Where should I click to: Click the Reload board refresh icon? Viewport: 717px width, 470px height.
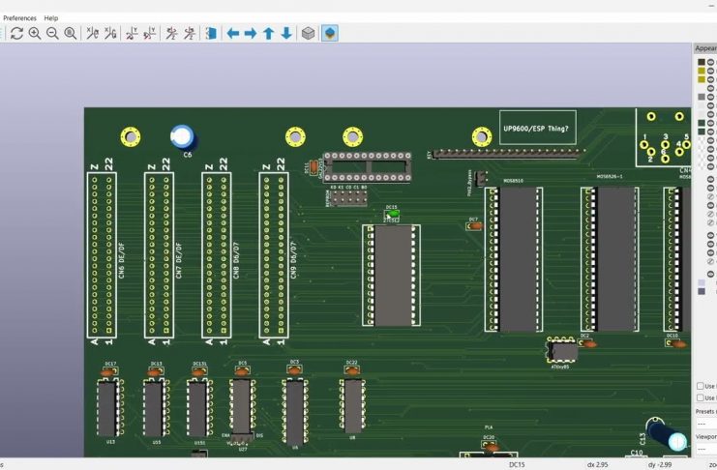click(x=16, y=33)
